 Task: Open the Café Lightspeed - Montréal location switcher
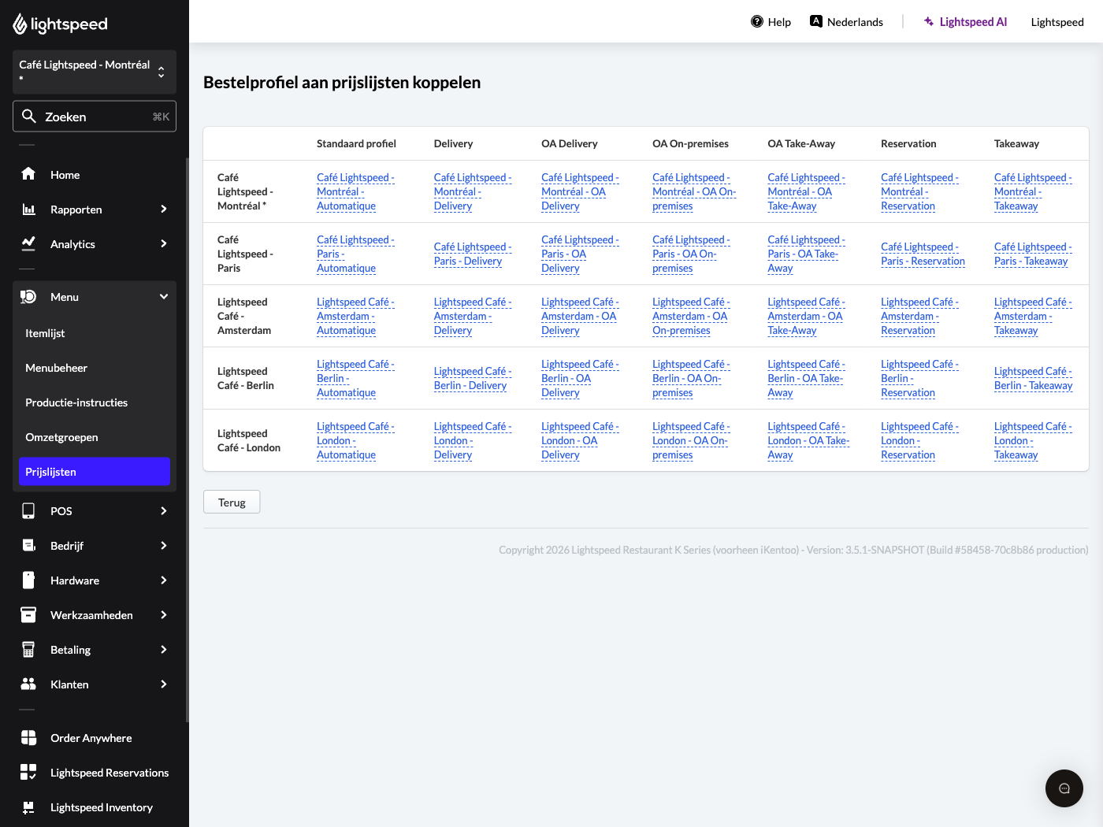click(95, 72)
